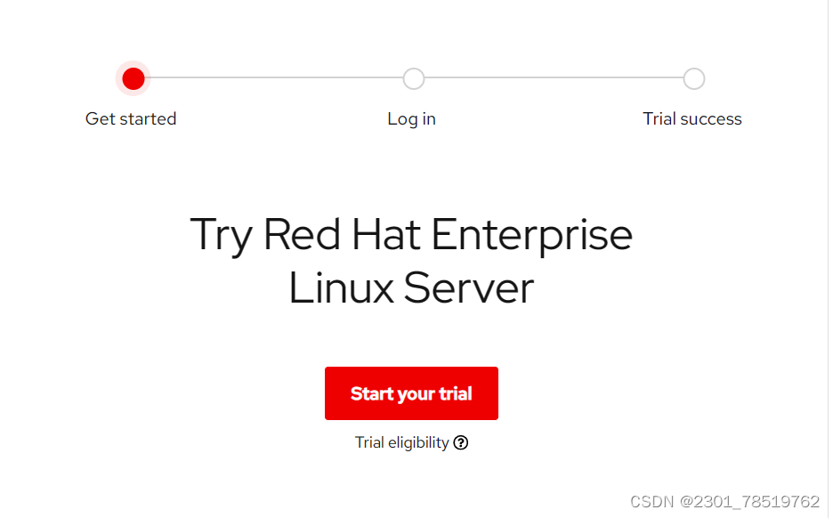The height and width of the screenshot is (518, 833).
Task: Select the filled red Get started step circle
Action: point(133,78)
